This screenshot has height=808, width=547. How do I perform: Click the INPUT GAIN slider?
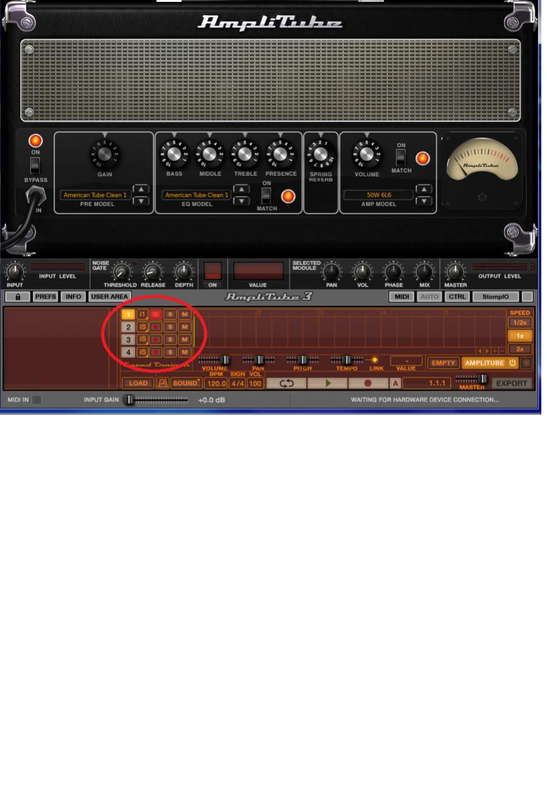click(157, 400)
